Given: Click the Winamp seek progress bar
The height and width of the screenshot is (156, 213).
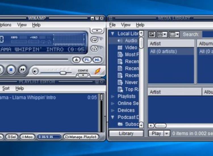Looking at the screenshot, I should [34, 59].
